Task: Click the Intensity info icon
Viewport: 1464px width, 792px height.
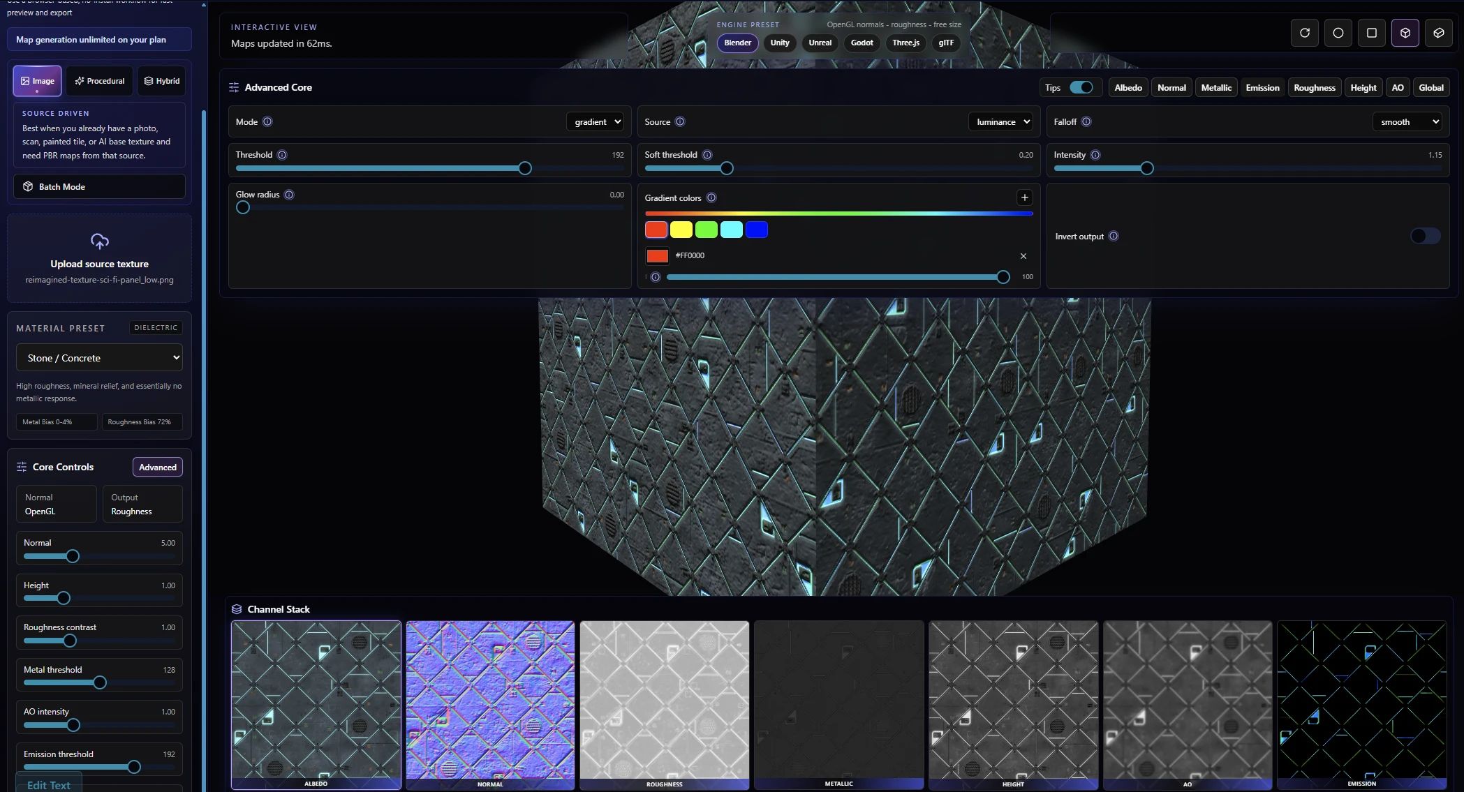Action: [x=1095, y=155]
